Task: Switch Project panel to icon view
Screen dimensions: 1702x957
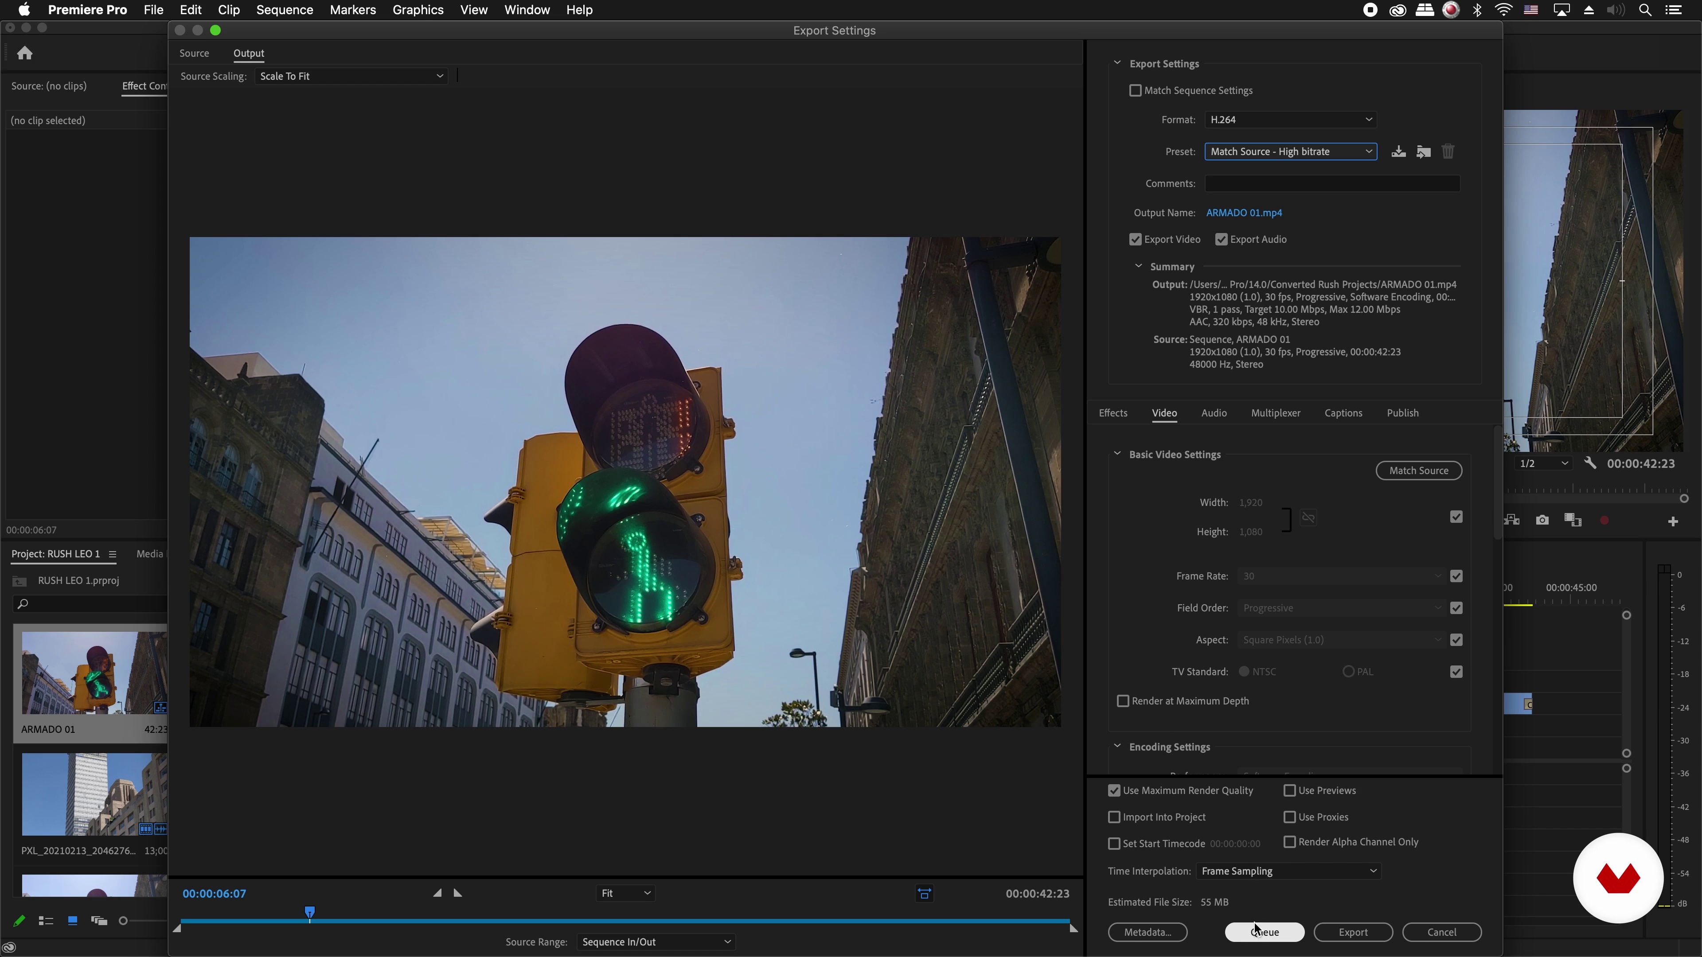Action: [73, 921]
